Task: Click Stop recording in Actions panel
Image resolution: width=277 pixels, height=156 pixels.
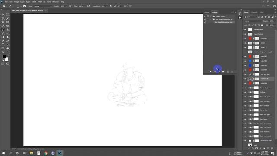Action: coord(211,72)
